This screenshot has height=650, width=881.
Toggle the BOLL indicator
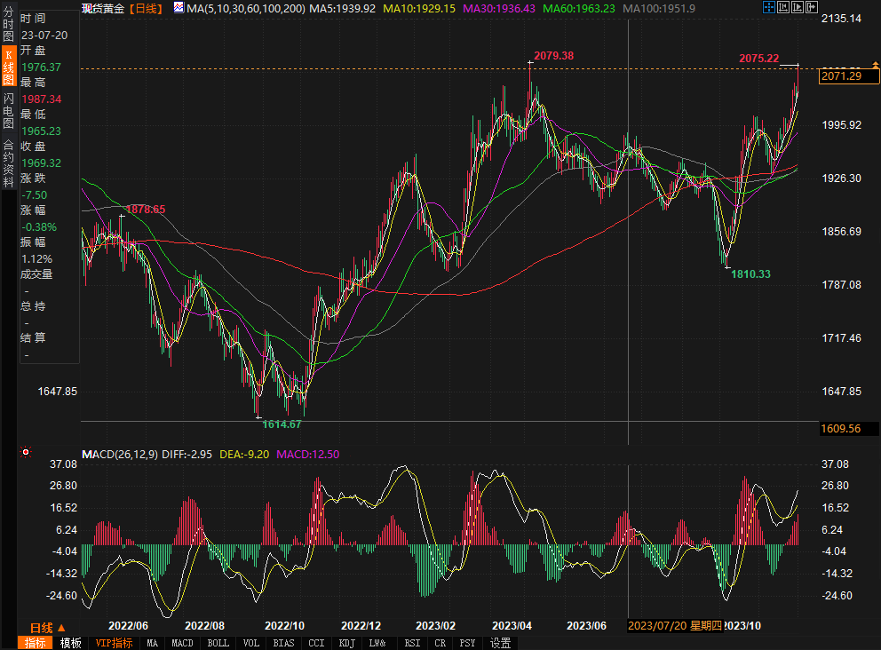pos(218,643)
